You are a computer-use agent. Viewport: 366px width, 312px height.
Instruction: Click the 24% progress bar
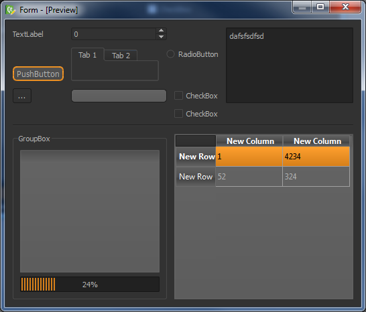pos(90,285)
